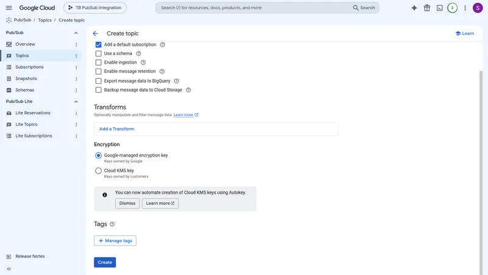The image size is (488, 275).
Task: Open more options for Schemas
Action: click(76, 90)
